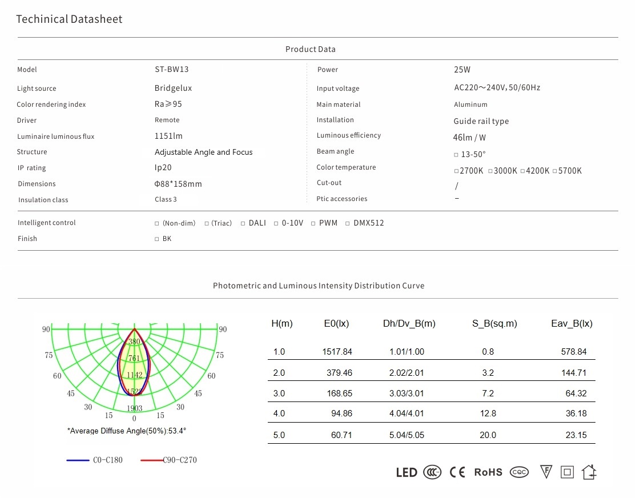This screenshot has height=498, width=636.
Task: Click the double-square Class II icon
Action: coord(567,472)
